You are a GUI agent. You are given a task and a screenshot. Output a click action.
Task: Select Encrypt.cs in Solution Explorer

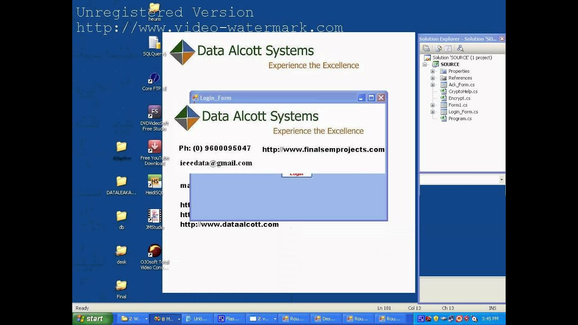459,98
